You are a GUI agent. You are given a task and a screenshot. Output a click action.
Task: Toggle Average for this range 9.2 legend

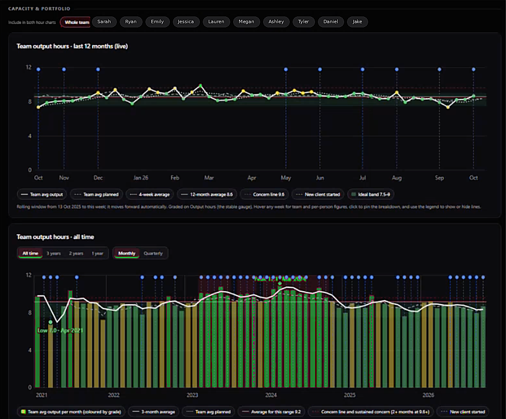[271, 411]
